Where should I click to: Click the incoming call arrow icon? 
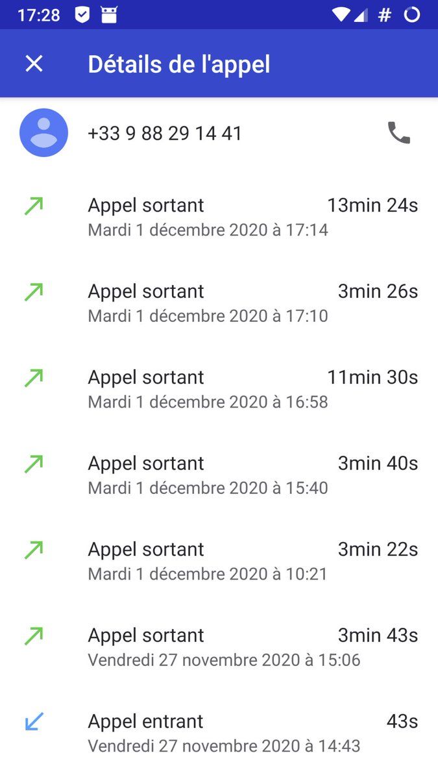pyautogui.click(x=34, y=721)
